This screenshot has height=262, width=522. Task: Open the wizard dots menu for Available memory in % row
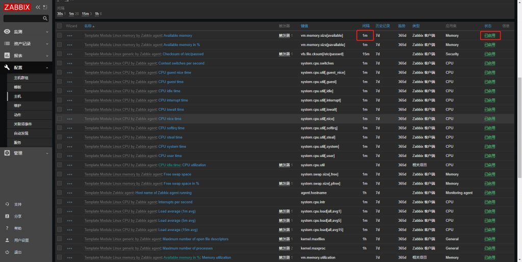pyautogui.click(x=69, y=45)
